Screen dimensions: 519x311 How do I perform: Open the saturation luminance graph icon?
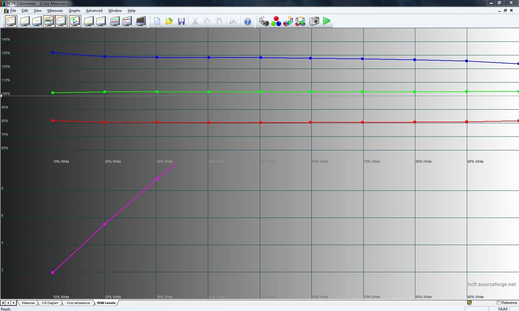tap(115, 21)
